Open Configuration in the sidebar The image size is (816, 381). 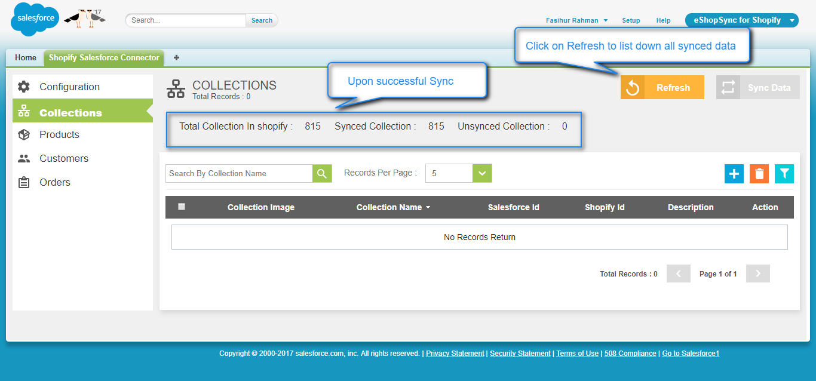[69, 87]
